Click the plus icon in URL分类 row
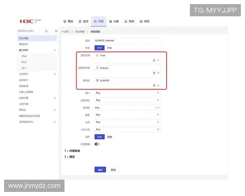 coord(158,129)
